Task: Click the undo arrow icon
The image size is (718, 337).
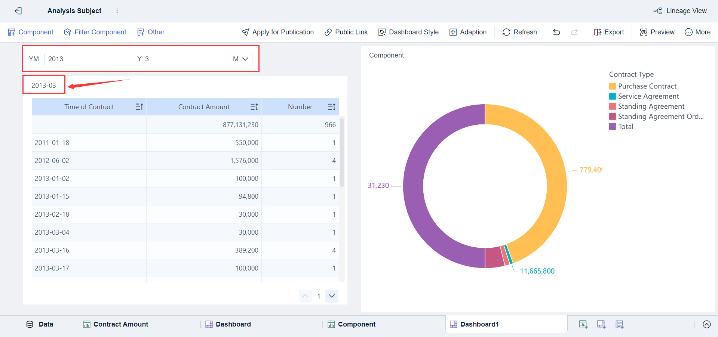Action: (x=556, y=32)
